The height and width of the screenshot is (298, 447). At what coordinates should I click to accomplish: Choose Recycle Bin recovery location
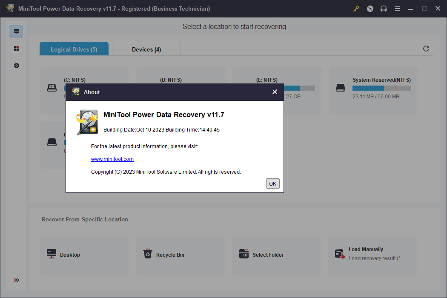(x=181, y=256)
